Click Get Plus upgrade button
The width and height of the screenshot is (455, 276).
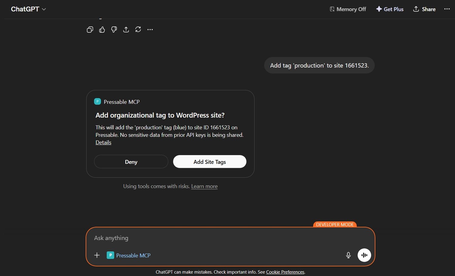390,9
